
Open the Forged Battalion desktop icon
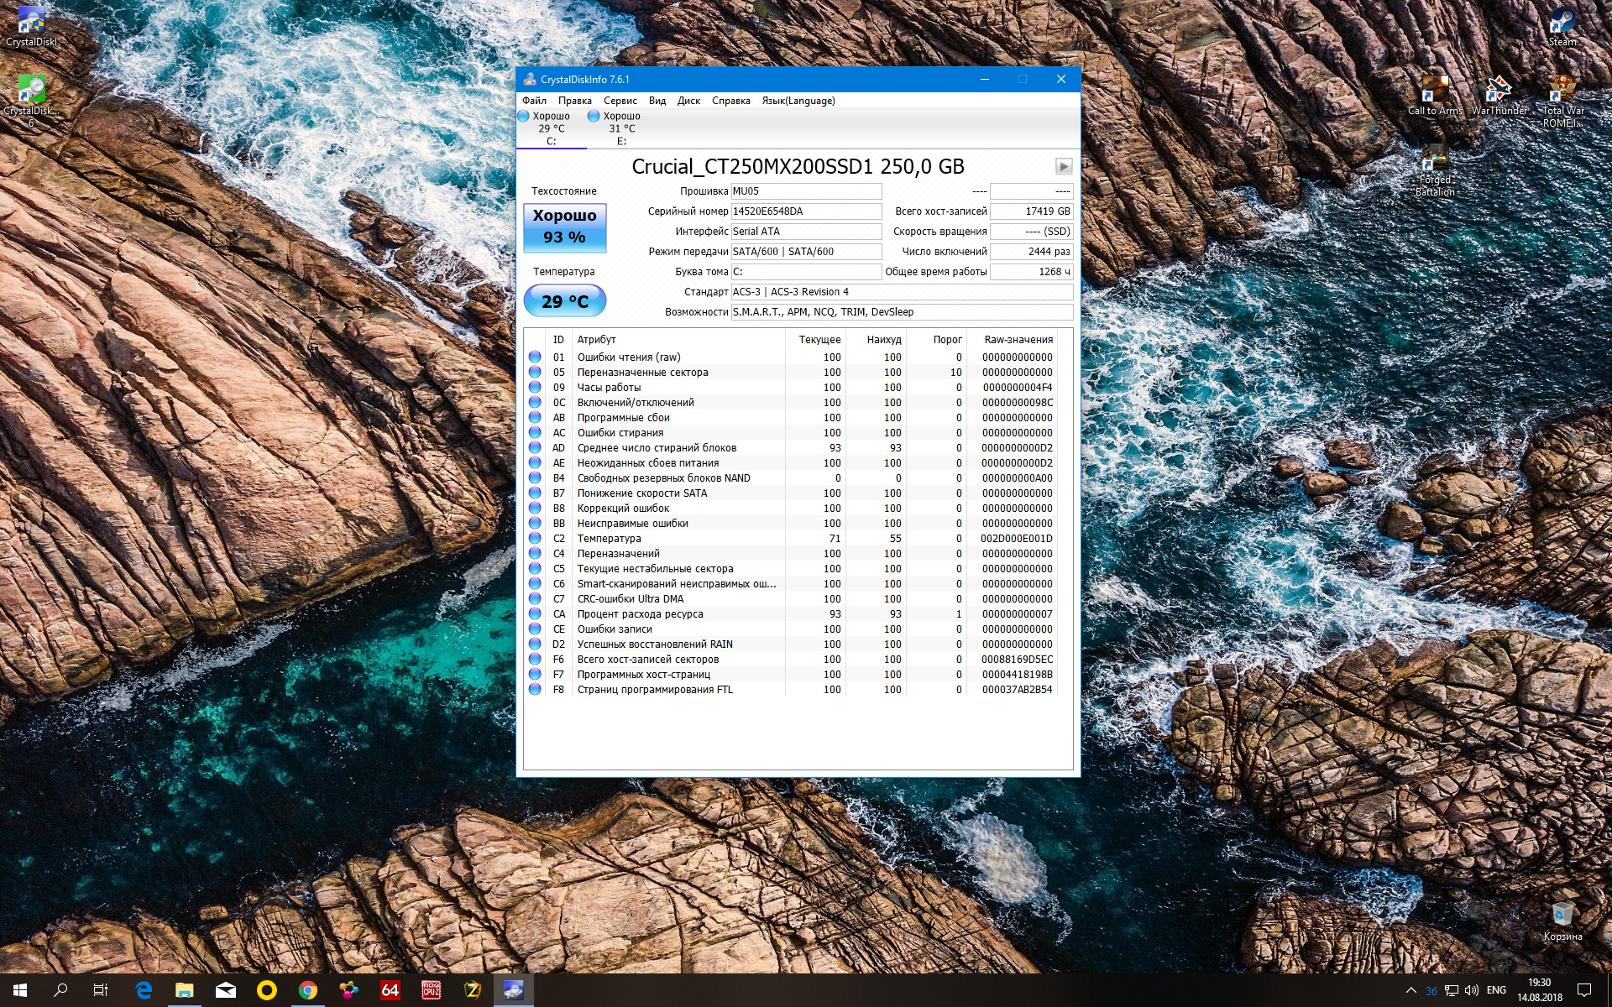(1435, 172)
